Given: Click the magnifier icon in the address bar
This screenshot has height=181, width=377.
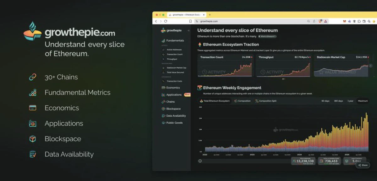Looking at the screenshot, I should 309,21.
